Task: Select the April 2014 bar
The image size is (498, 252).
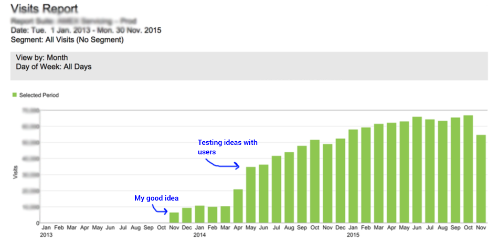Action: [x=238, y=206]
